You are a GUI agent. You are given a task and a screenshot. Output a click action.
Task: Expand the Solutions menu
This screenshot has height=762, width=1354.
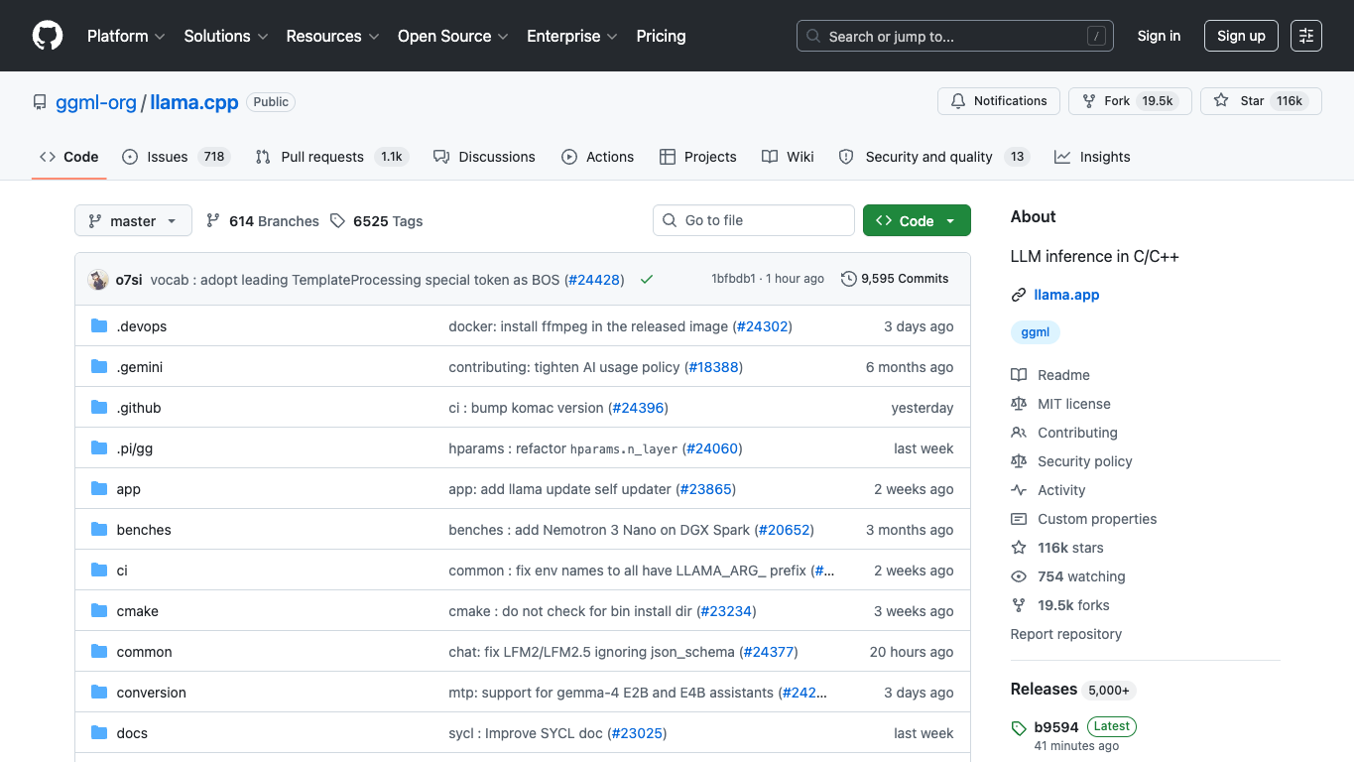click(x=225, y=36)
